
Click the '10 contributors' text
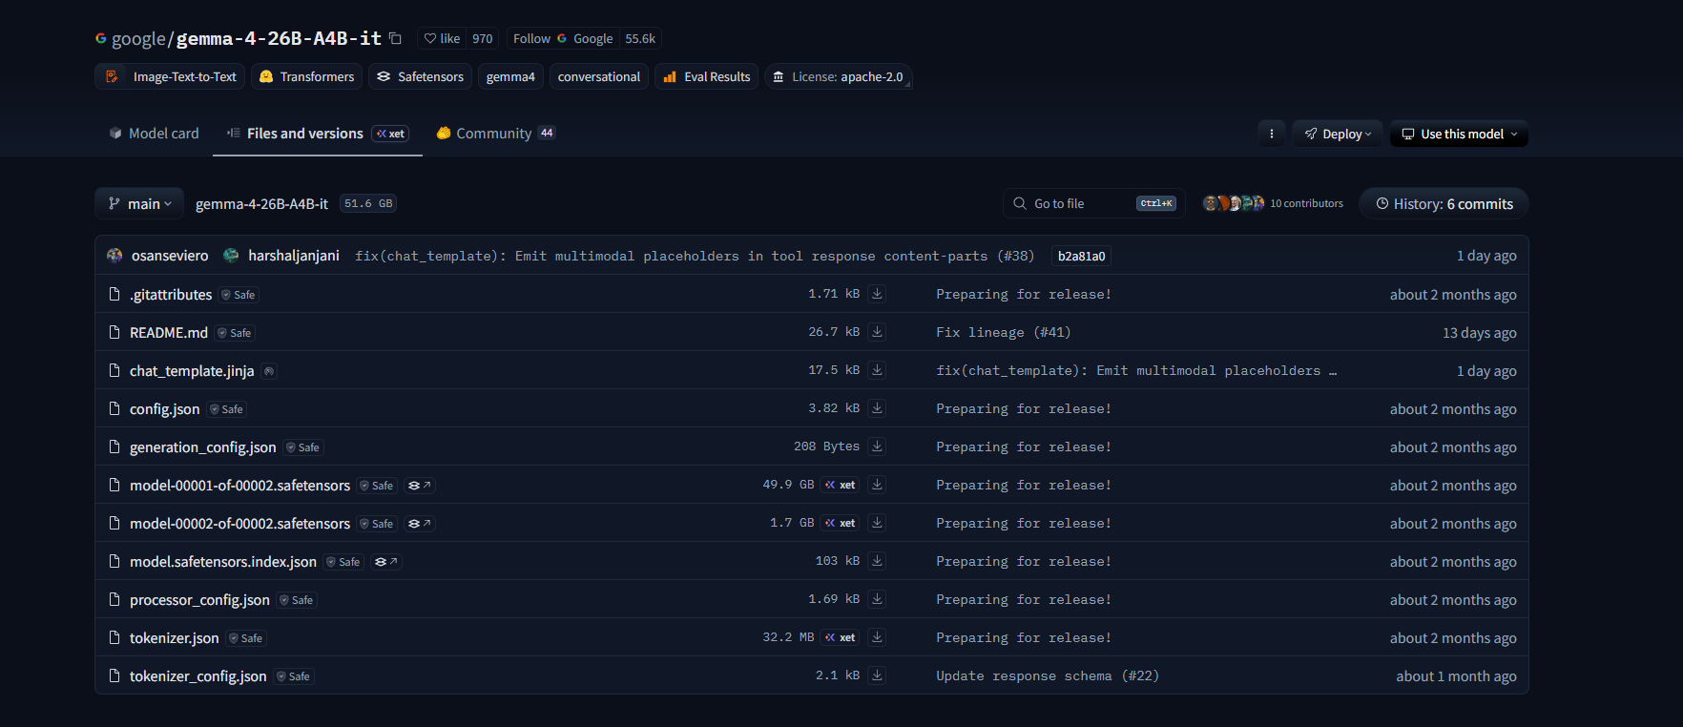(x=1306, y=203)
